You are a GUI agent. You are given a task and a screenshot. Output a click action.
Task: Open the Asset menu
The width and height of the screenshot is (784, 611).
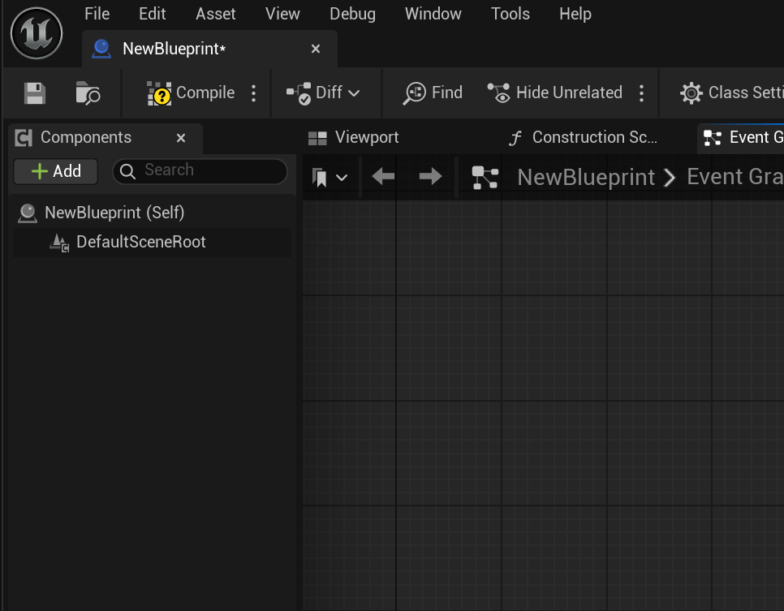tap(216, 14)
